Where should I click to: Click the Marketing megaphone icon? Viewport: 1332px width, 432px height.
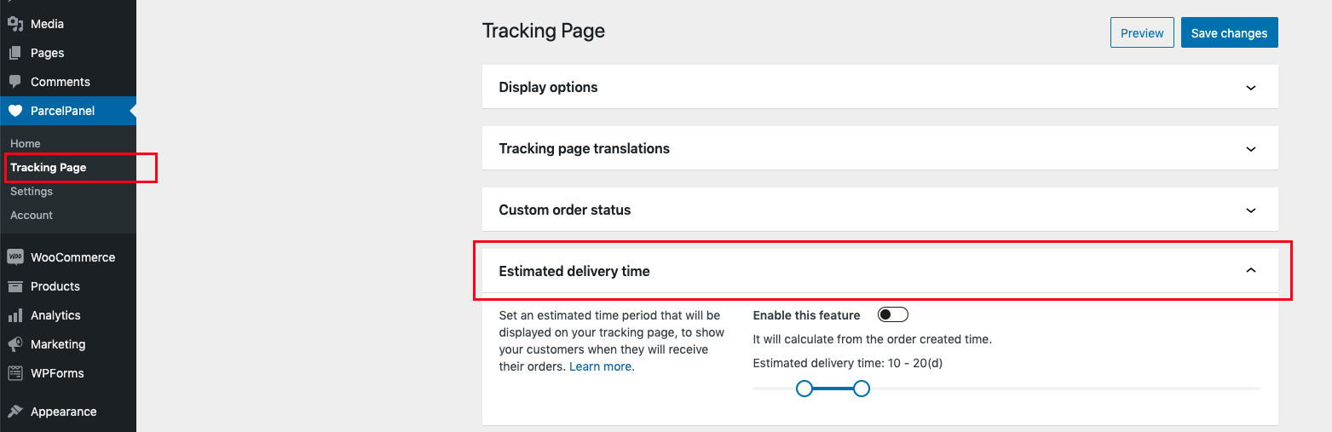[14, 344]
